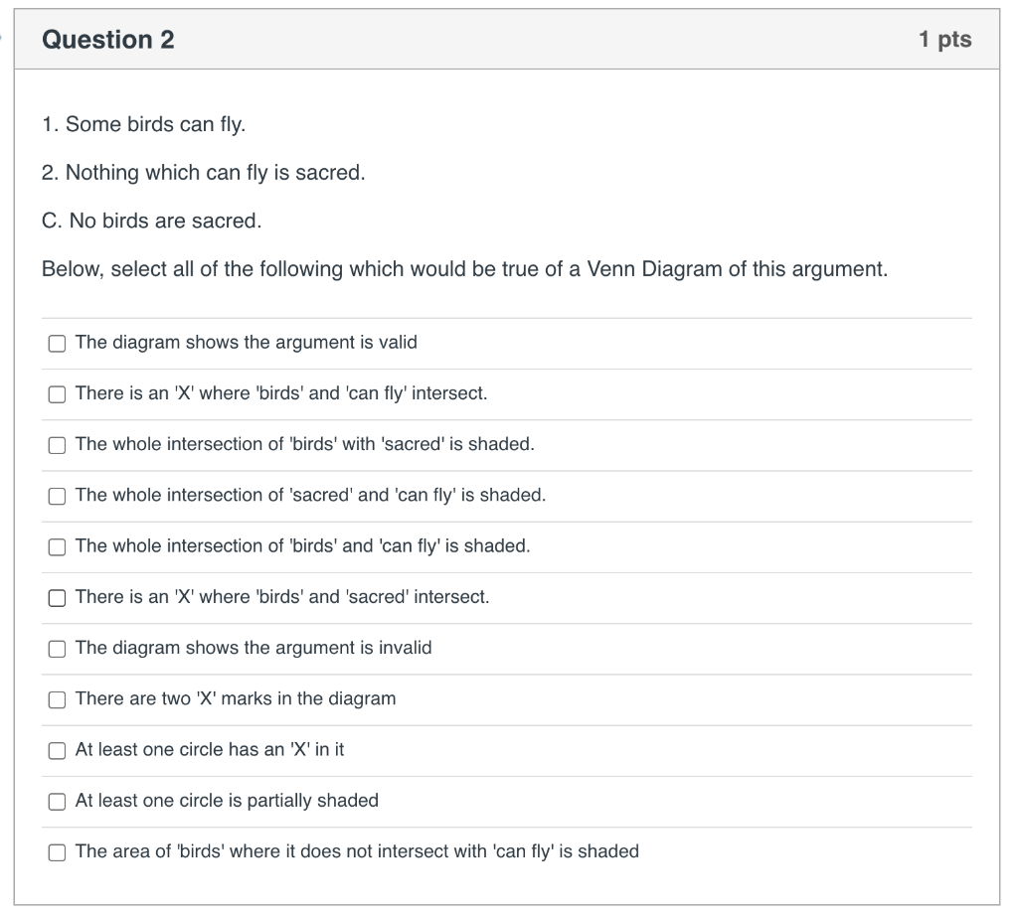Click the 'Below, select all of the following' instruction
Viewport: 1018px width, 915px height.
point(464,269)
